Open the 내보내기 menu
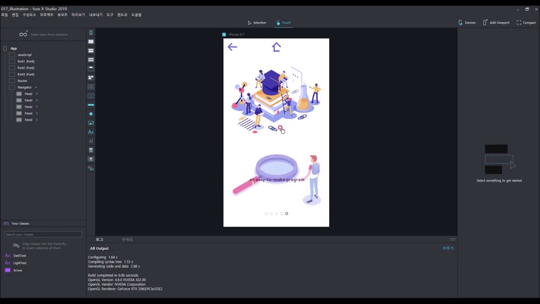Screen dimensions: 540x304 [96, 15]
